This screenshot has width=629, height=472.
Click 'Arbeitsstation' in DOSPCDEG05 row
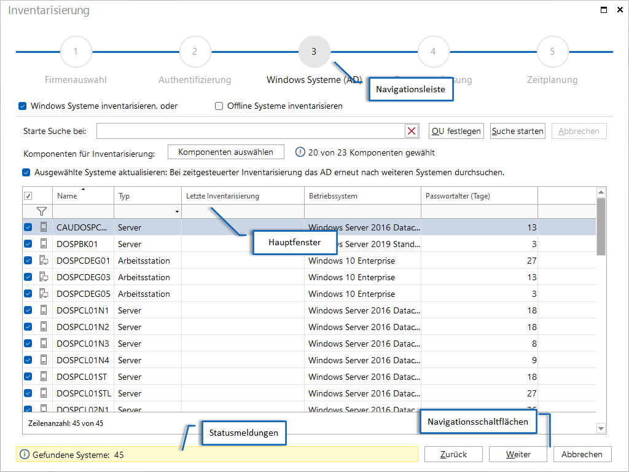(144, 294)
